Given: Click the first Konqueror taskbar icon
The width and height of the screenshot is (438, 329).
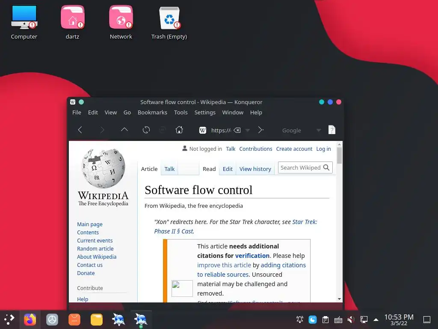Looking at the screenshot, I should coord(119,320).
